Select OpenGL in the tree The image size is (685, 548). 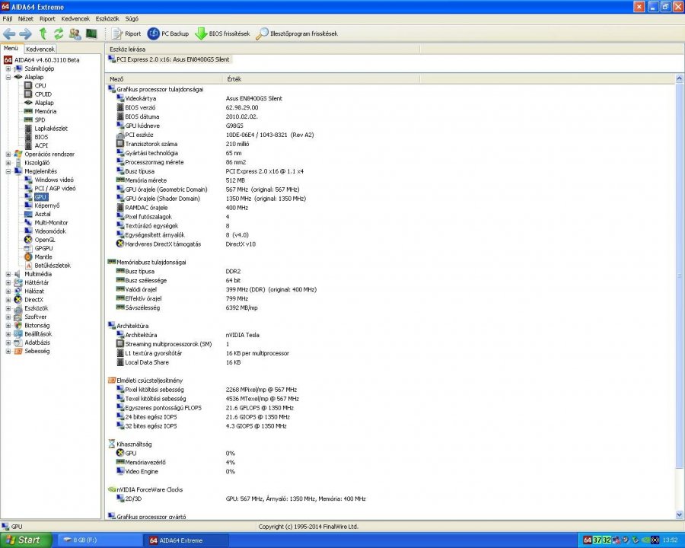pos(45,240)
